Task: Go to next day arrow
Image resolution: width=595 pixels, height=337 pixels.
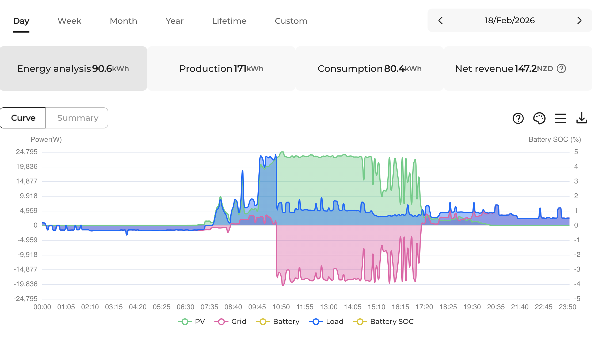Action: (579, 21)
